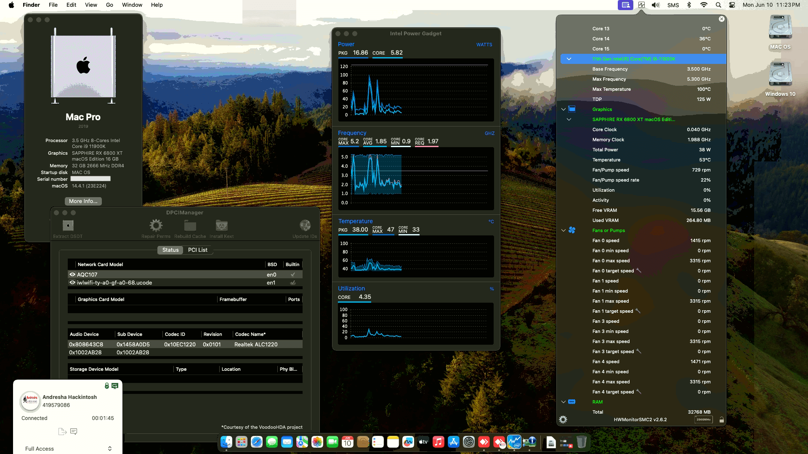
Task: Select the Realtek ALC1220 audio device row
Action: 185,344
